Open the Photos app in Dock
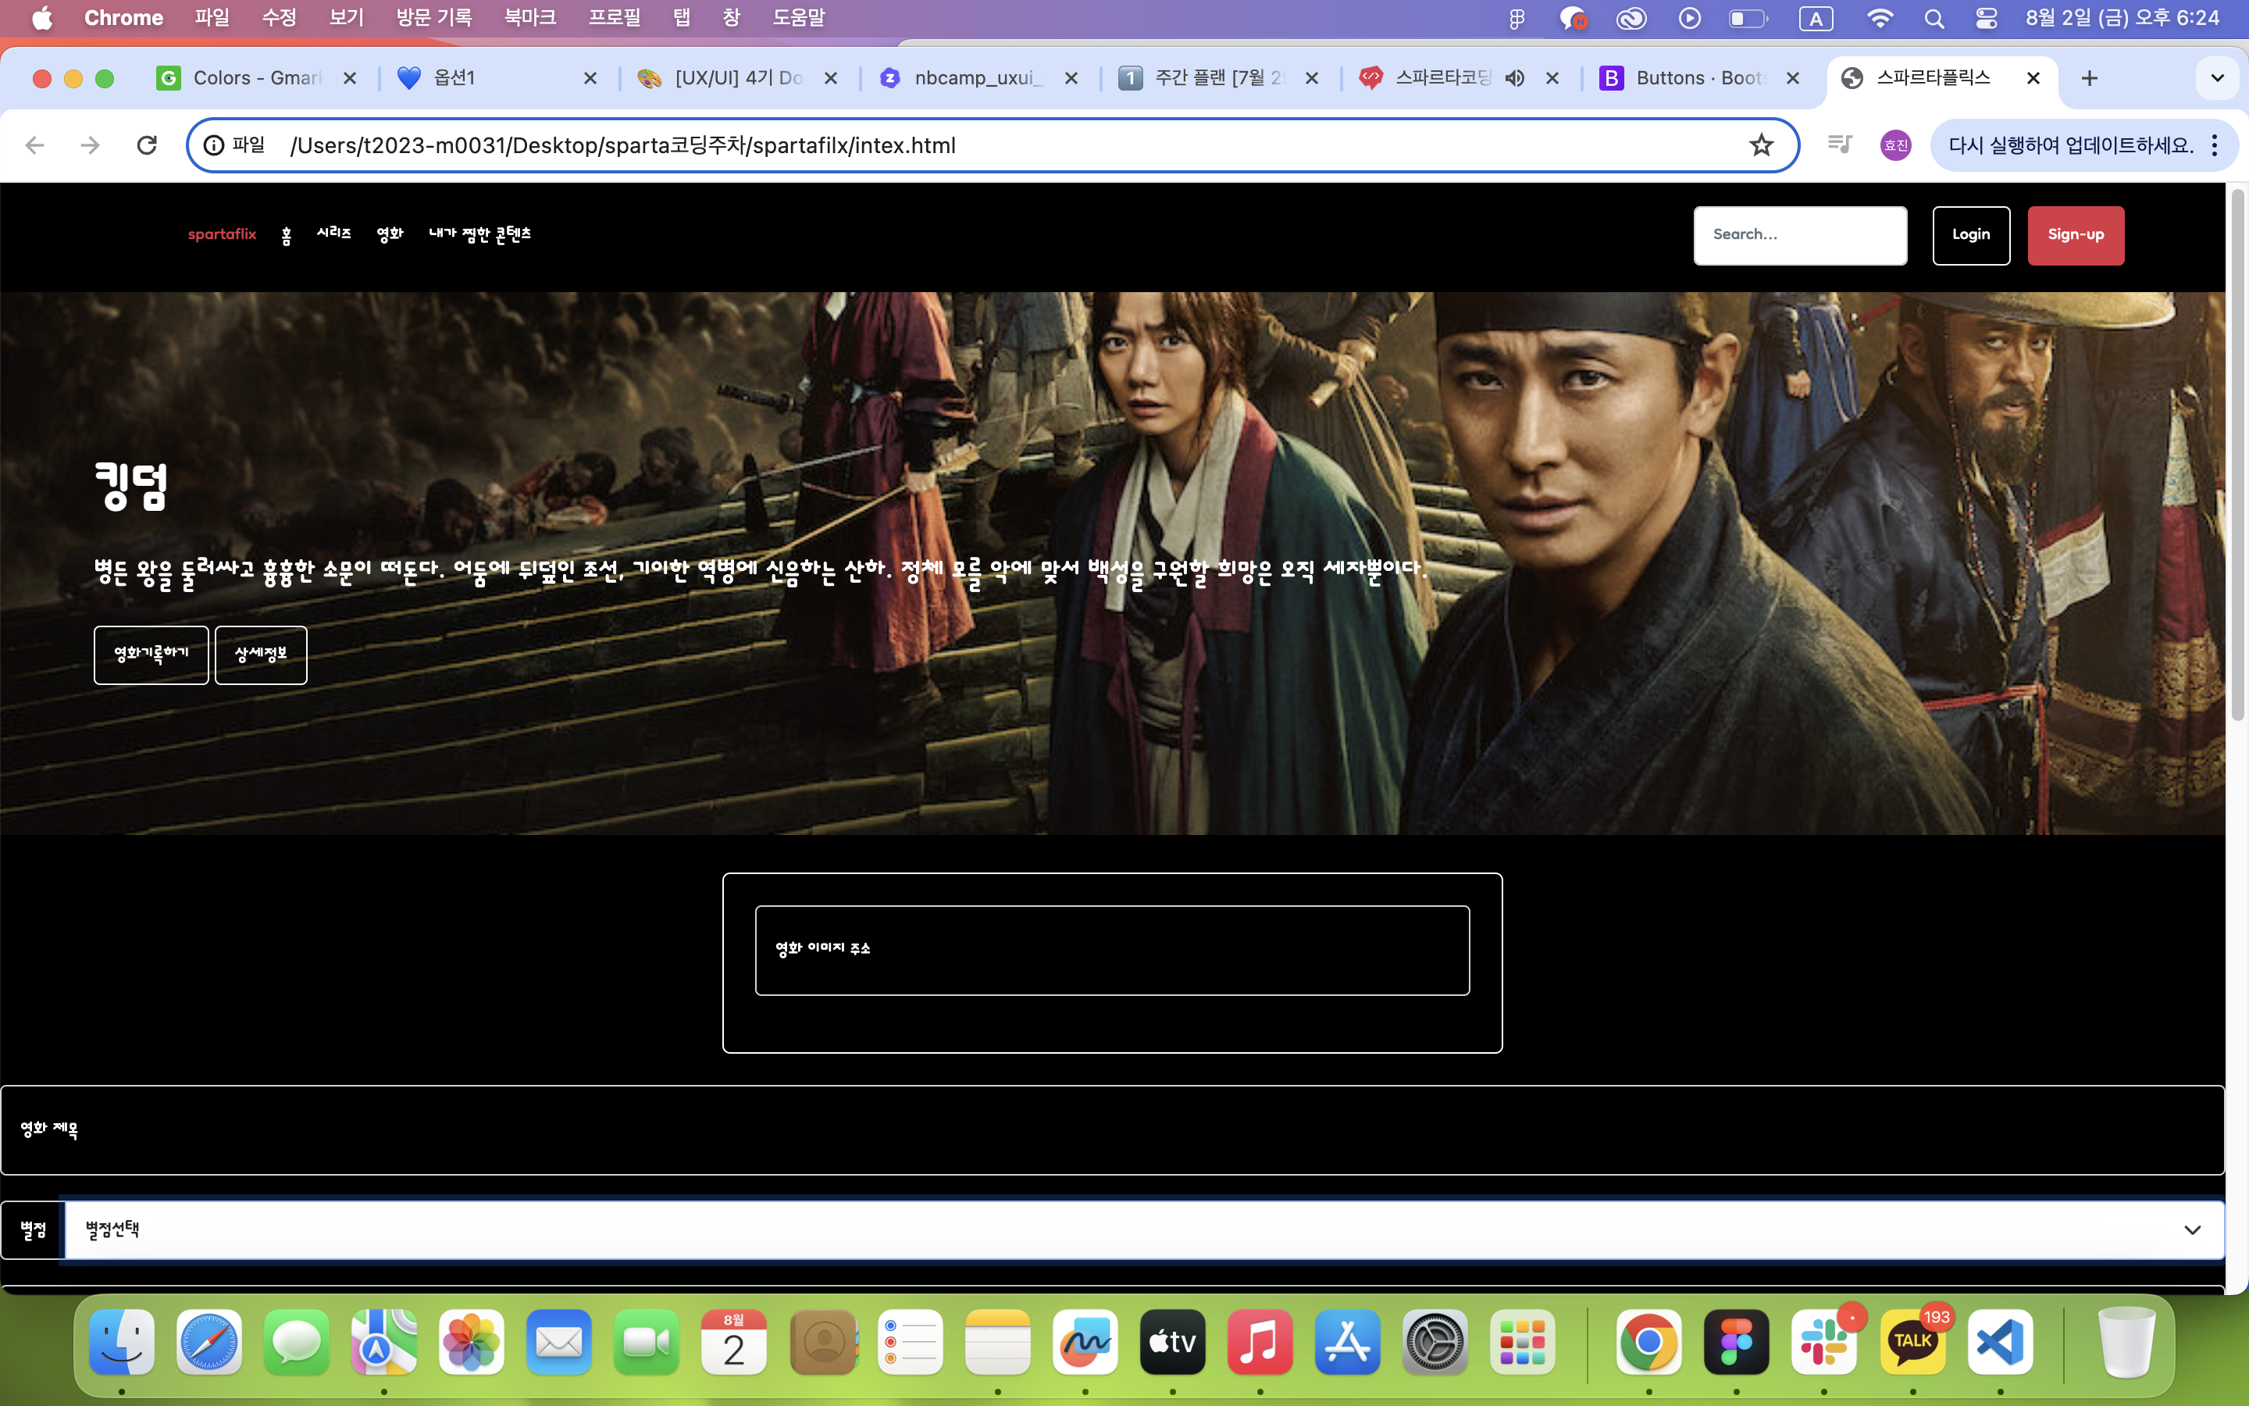 point(471,1342)
